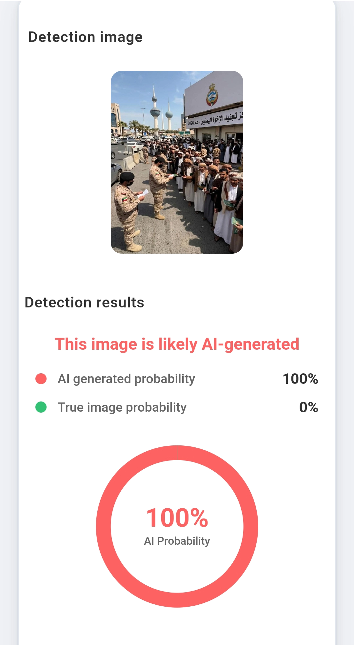Select the "Detection results" heading

click(85, 303)
